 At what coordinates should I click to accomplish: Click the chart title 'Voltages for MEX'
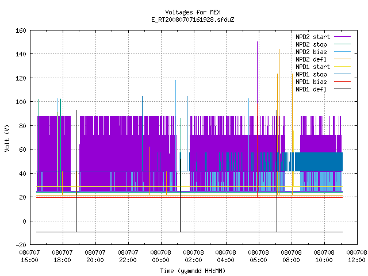coord(193,12)
